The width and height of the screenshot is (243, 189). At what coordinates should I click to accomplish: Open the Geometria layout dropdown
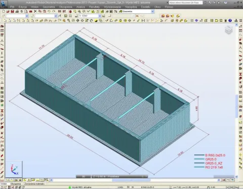point(152,12)
